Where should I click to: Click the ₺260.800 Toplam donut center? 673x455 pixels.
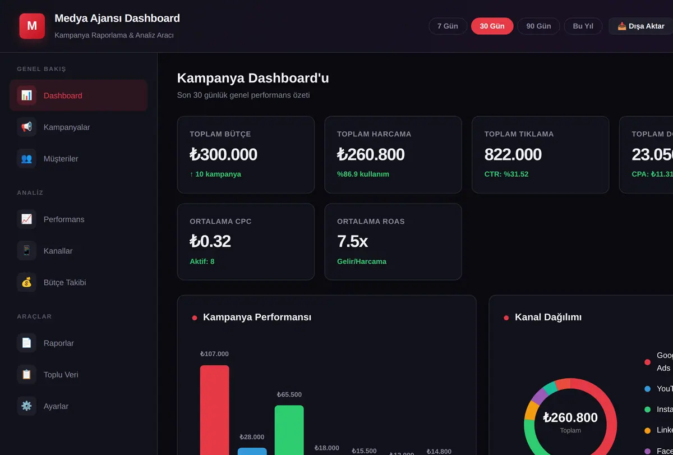(x=570, y=422)
